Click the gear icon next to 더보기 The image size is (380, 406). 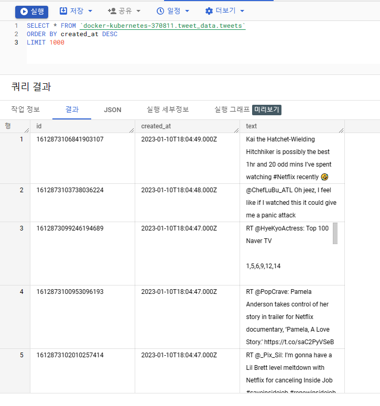click(209, 11)
